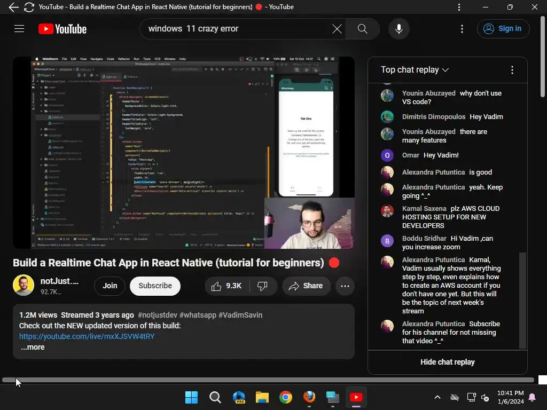Image resolution: width=547 pixels, height=410 pixels.
Task: Clear the search box with the X
Action: [337, 29]
